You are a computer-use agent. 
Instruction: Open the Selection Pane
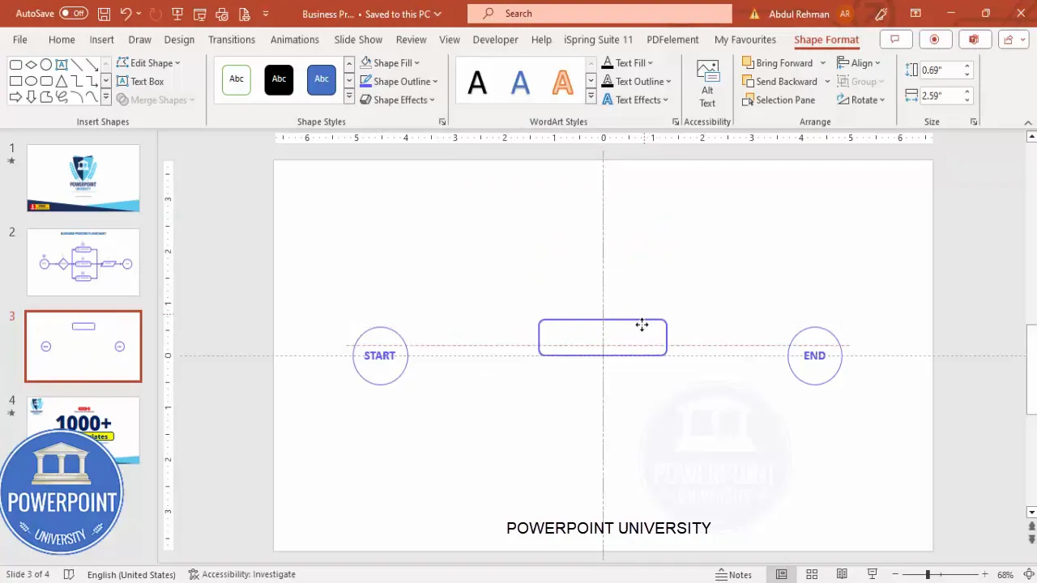pyautogui.click(x=779, y=100)
